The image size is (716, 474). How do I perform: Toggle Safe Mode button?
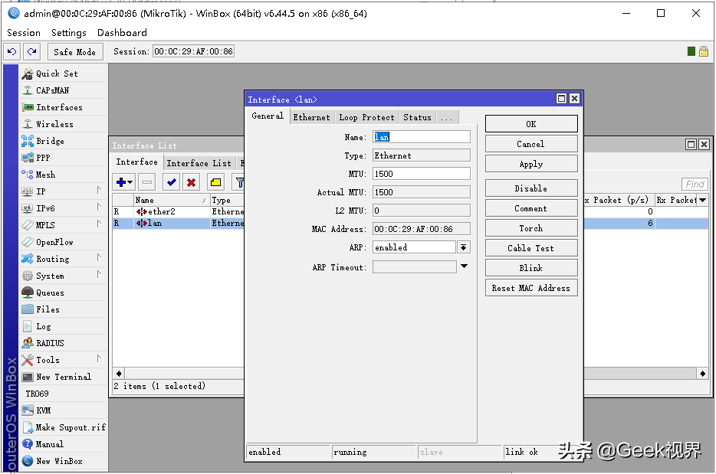pos(75,52)
